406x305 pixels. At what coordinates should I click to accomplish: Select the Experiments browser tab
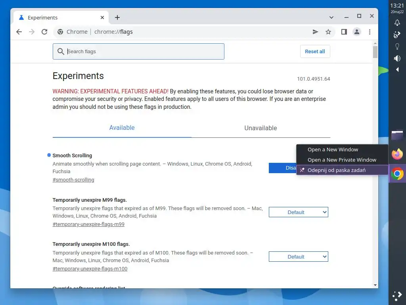click(x=61, y=17)
